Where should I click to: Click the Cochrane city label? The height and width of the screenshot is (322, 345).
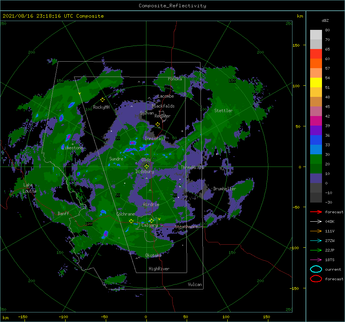[x=125, y=214]
